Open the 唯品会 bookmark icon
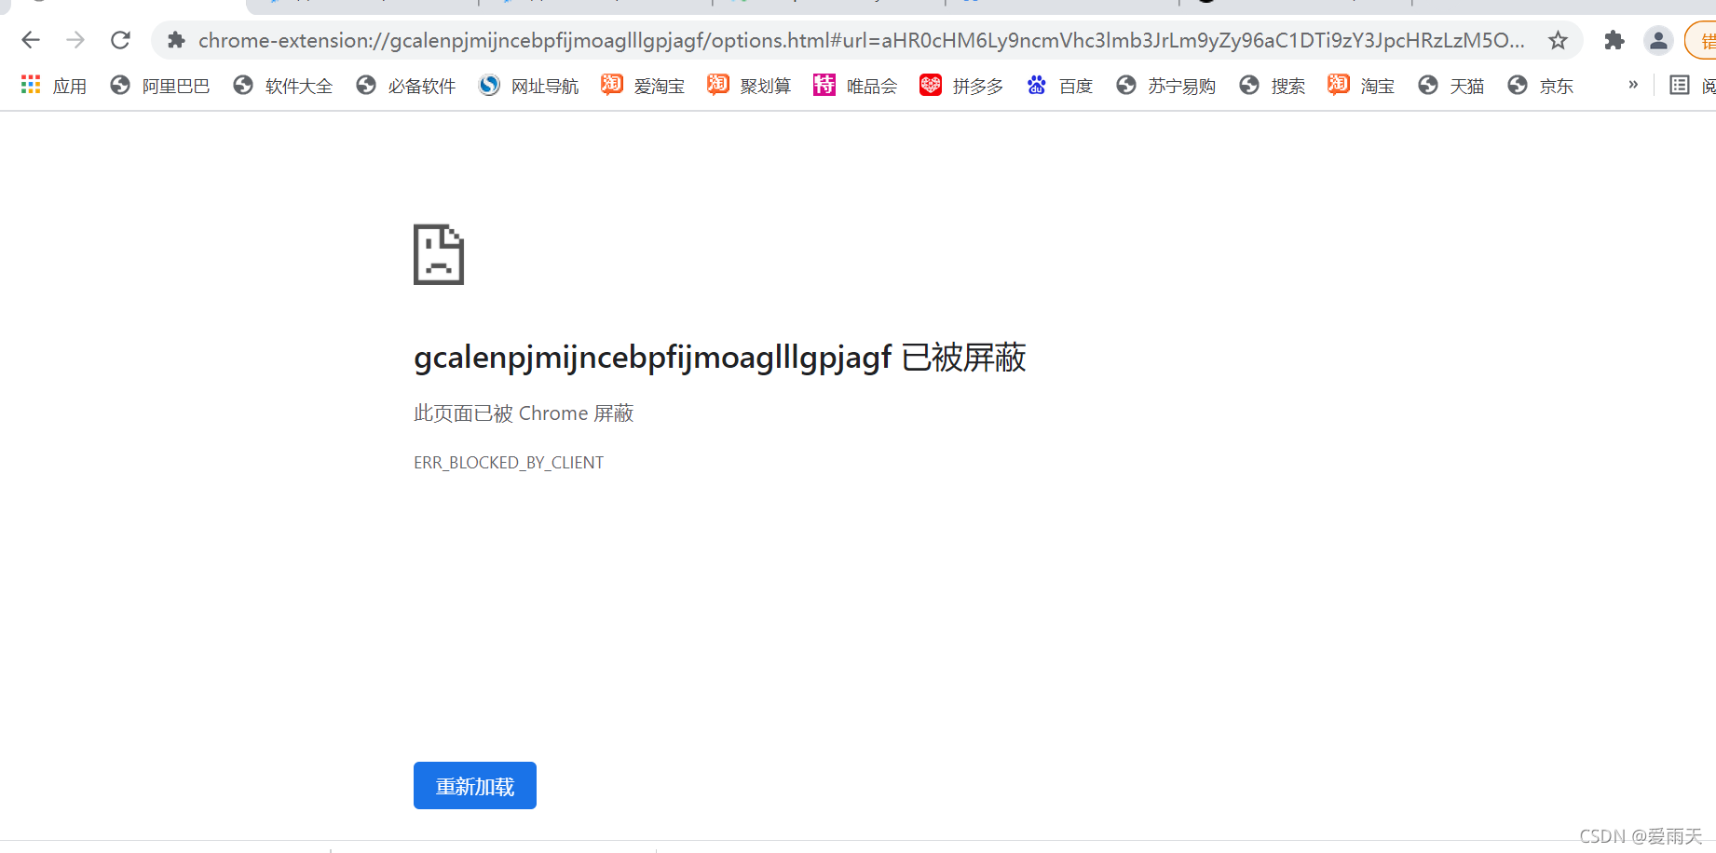Image resolution: width=1716 pixels, height=853 pixels. click(x=824, y=85)
